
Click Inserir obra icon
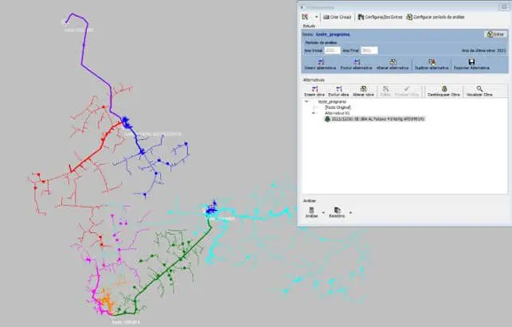click(x=314, y=91)
